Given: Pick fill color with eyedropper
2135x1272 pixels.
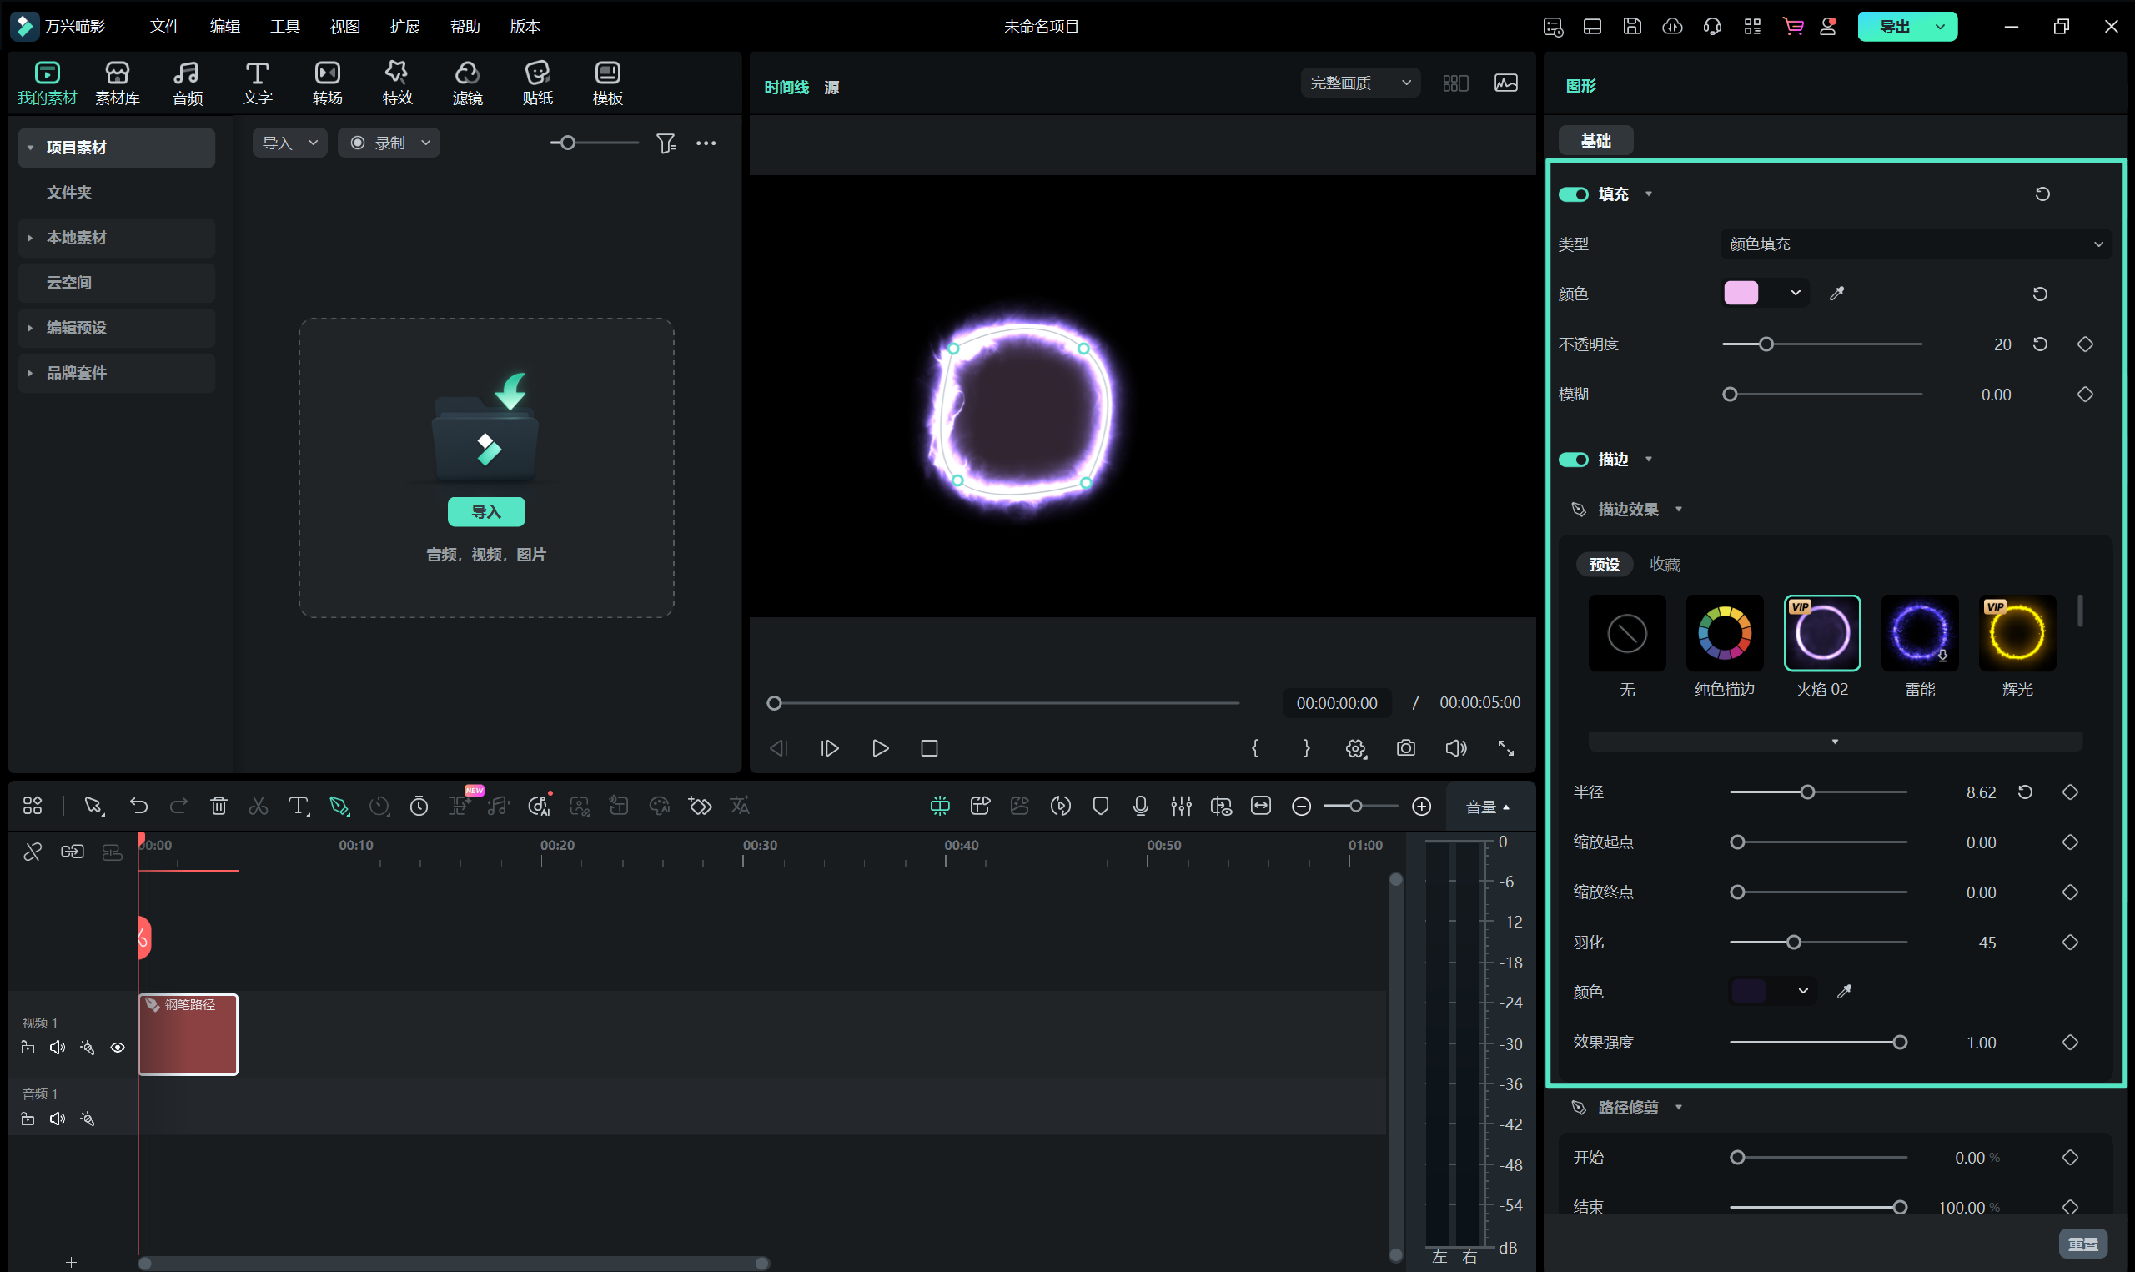Looking at the screenshot, I should point(1837,294).
